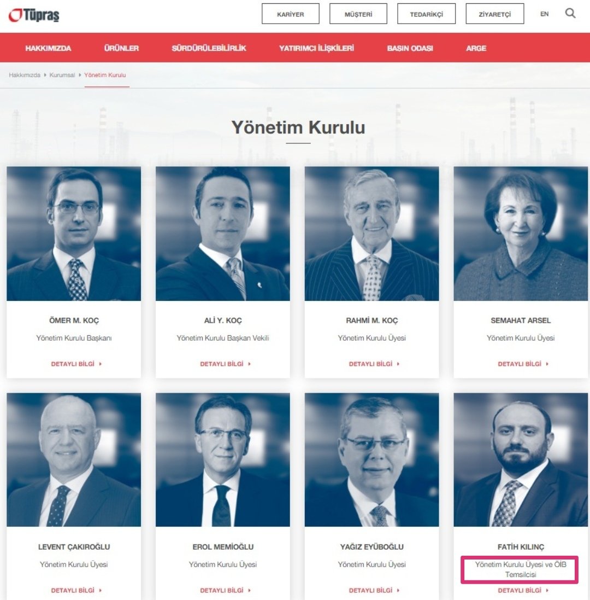Click the MÜŞTERİ button

click(358, 14)
